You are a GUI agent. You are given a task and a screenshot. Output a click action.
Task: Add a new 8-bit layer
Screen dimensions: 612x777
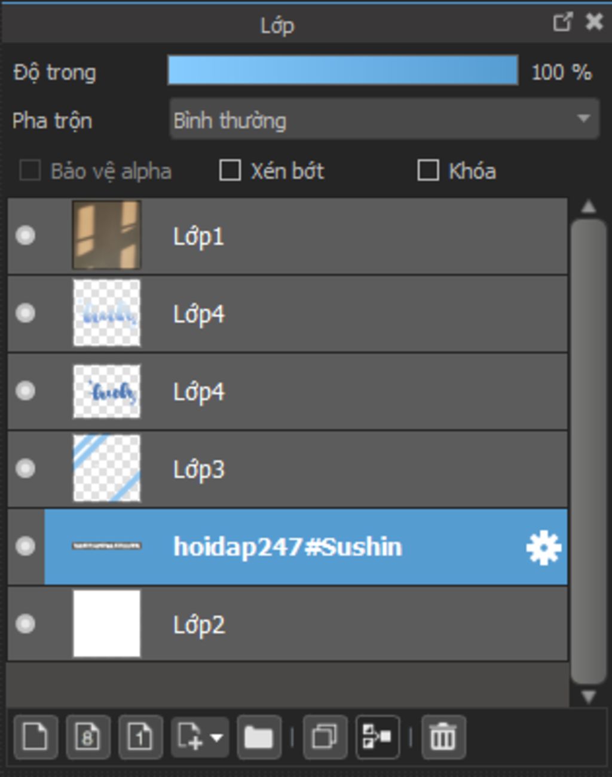pyautogui.click(x=88, y=736)
